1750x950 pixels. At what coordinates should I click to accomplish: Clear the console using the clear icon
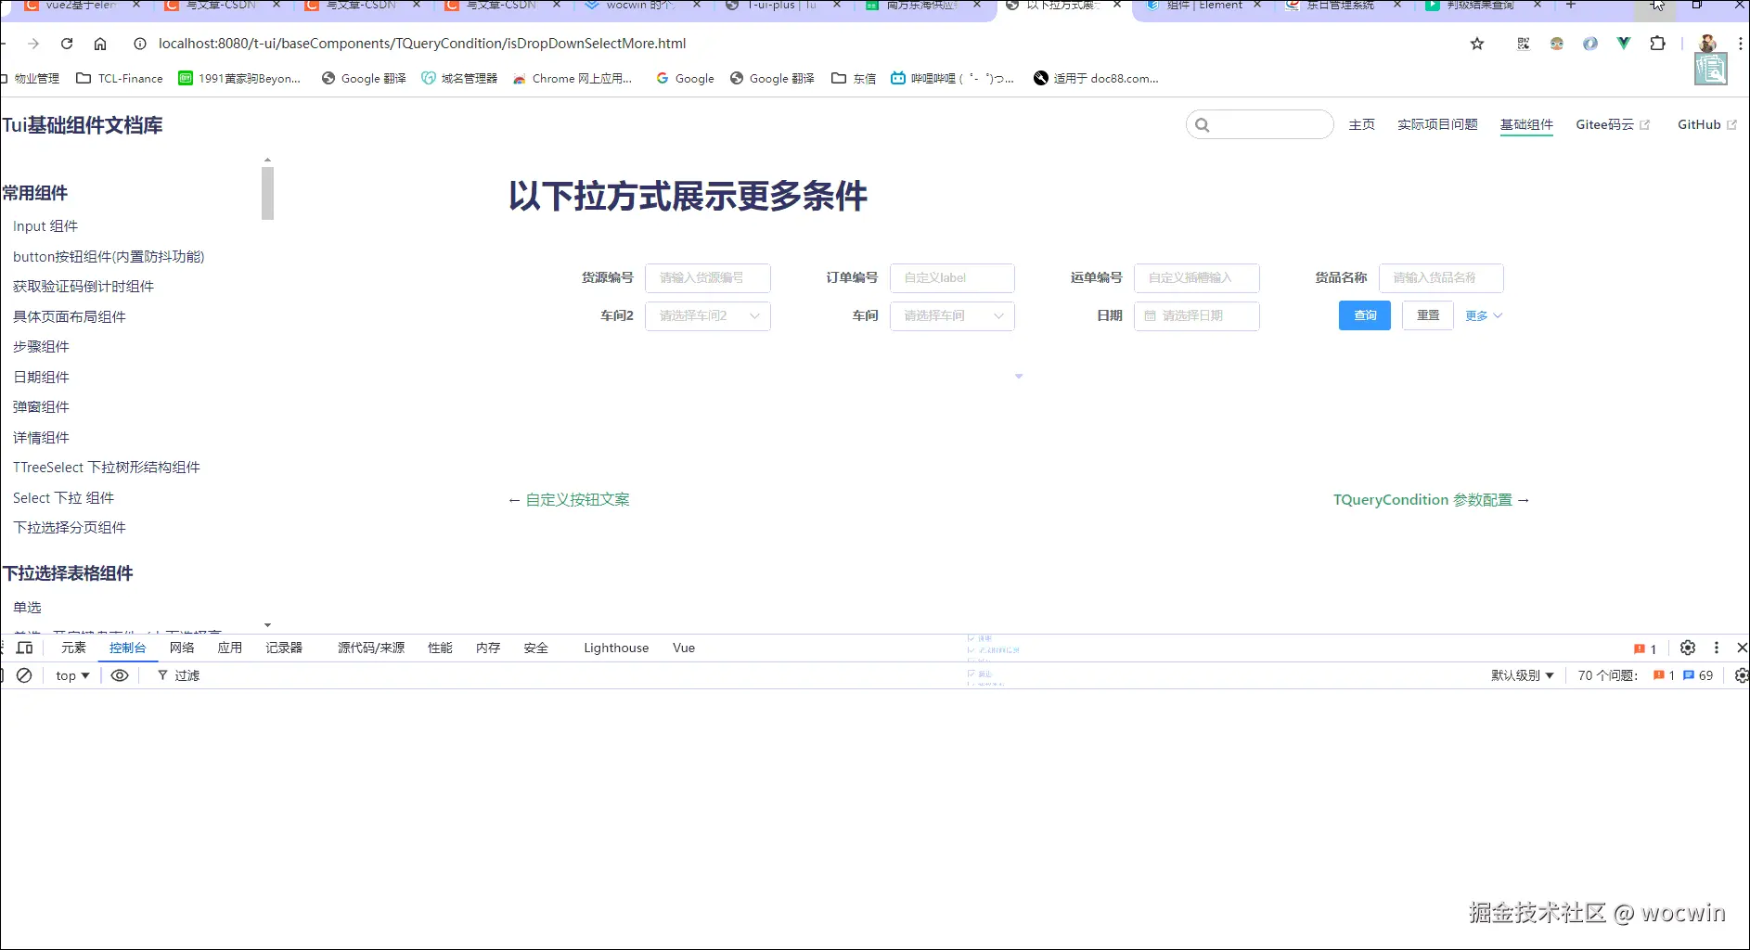tap(24, 675)
